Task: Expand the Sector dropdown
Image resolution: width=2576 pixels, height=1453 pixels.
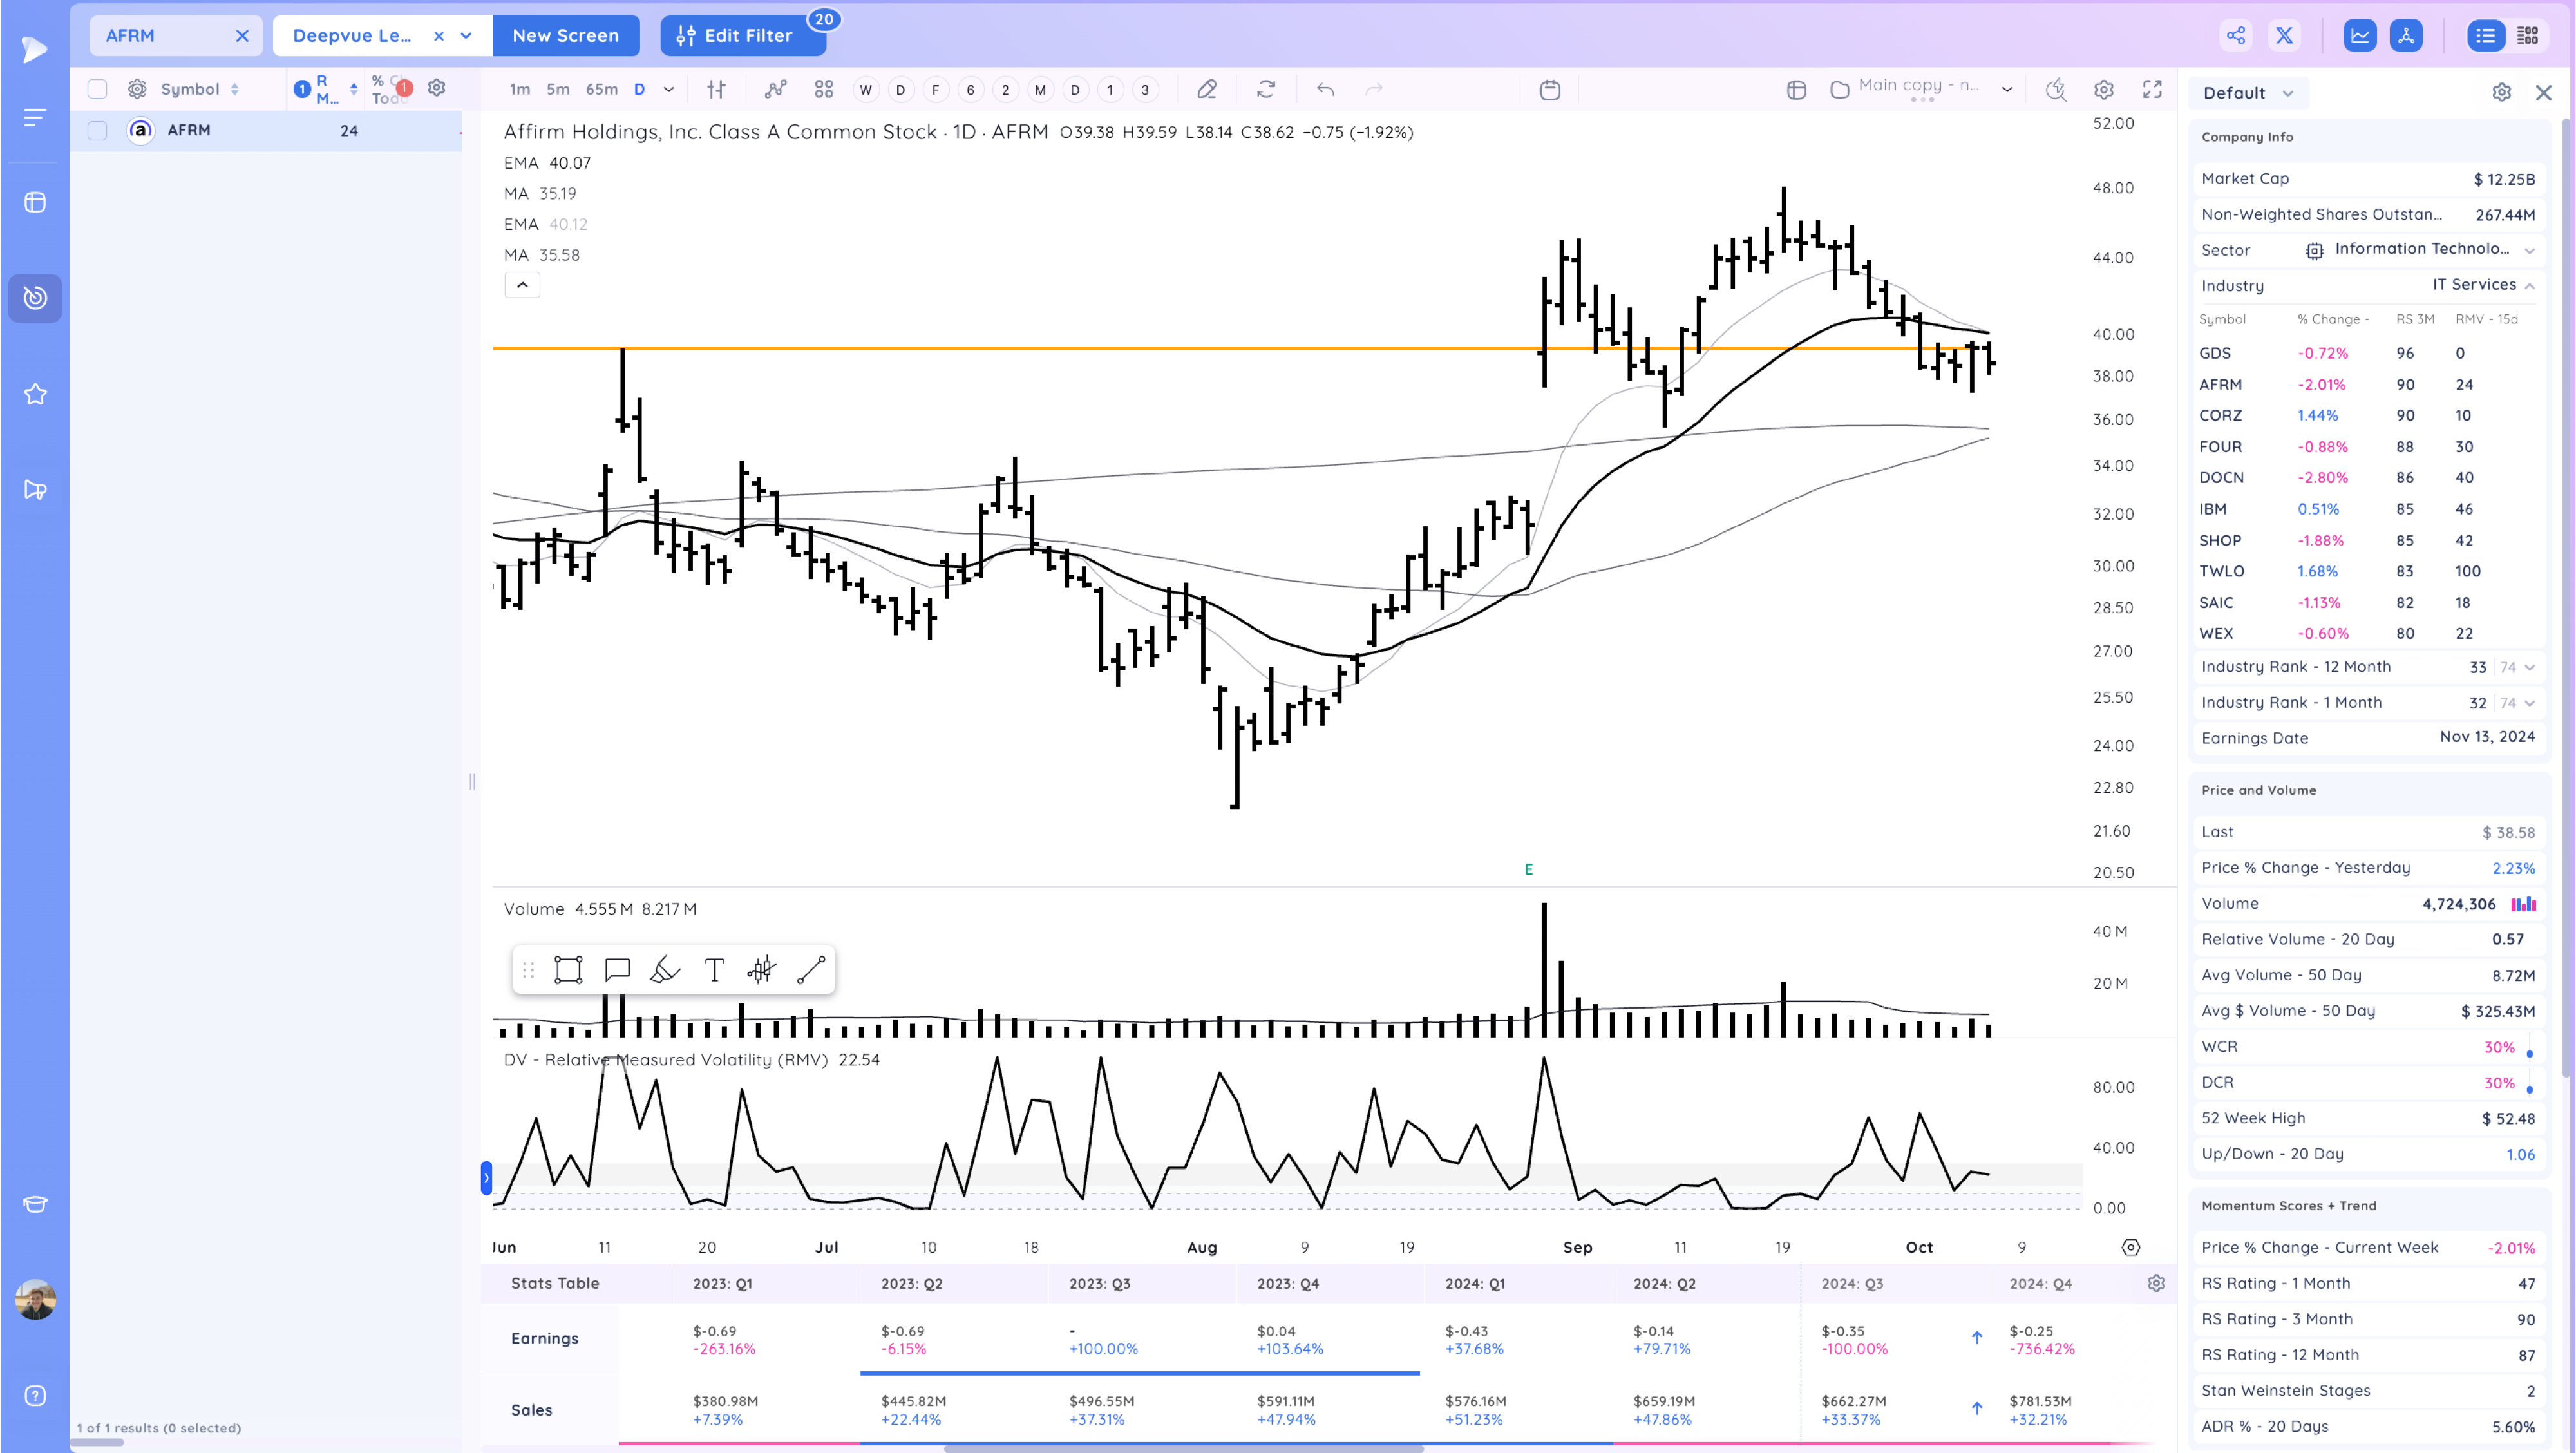Action: coord(2530,250)
